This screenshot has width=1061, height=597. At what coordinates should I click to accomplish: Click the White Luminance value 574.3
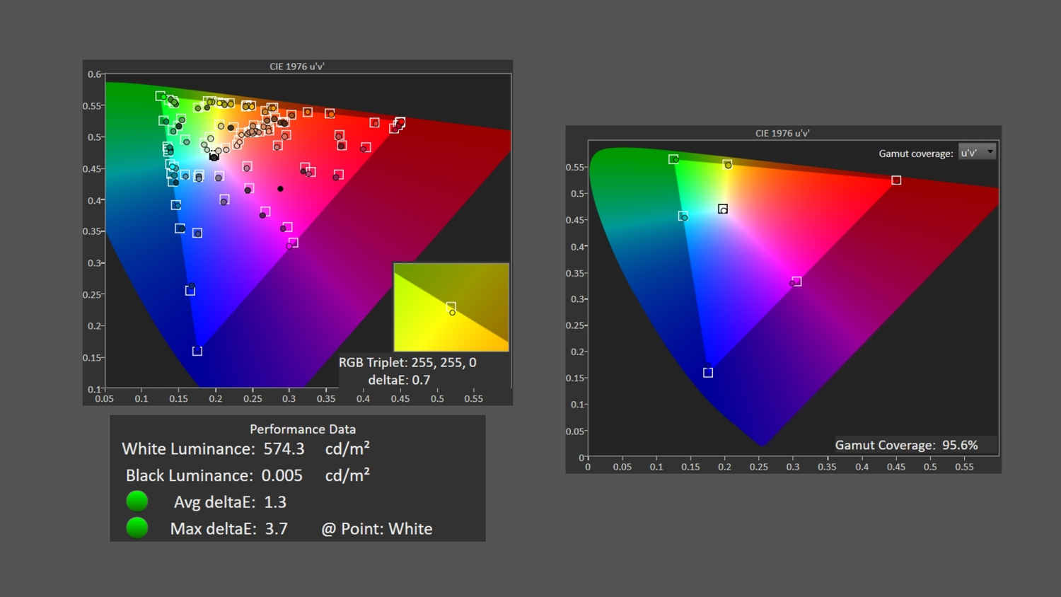click(x=284, y=449)
